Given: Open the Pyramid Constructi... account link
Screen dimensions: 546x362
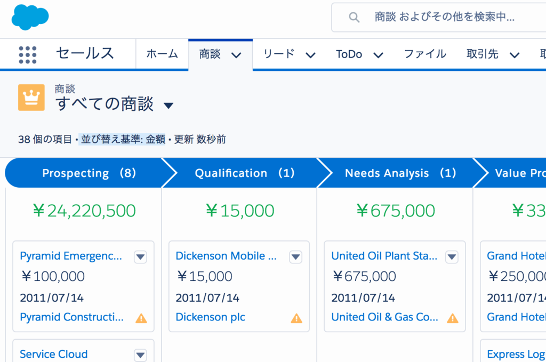Looking at the screenshot, I should coord(72,317).
